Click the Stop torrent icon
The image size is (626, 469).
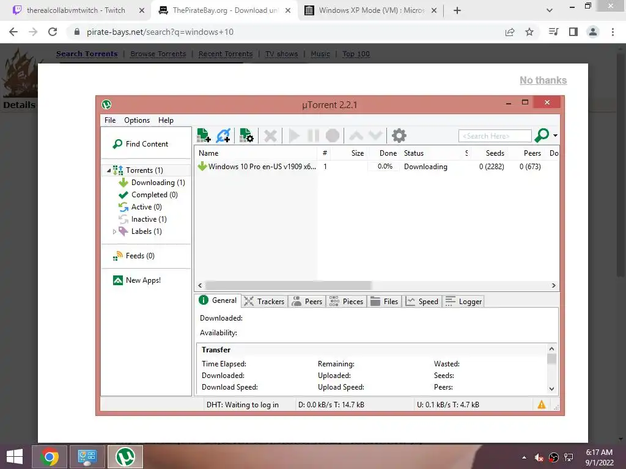(332, 136)
